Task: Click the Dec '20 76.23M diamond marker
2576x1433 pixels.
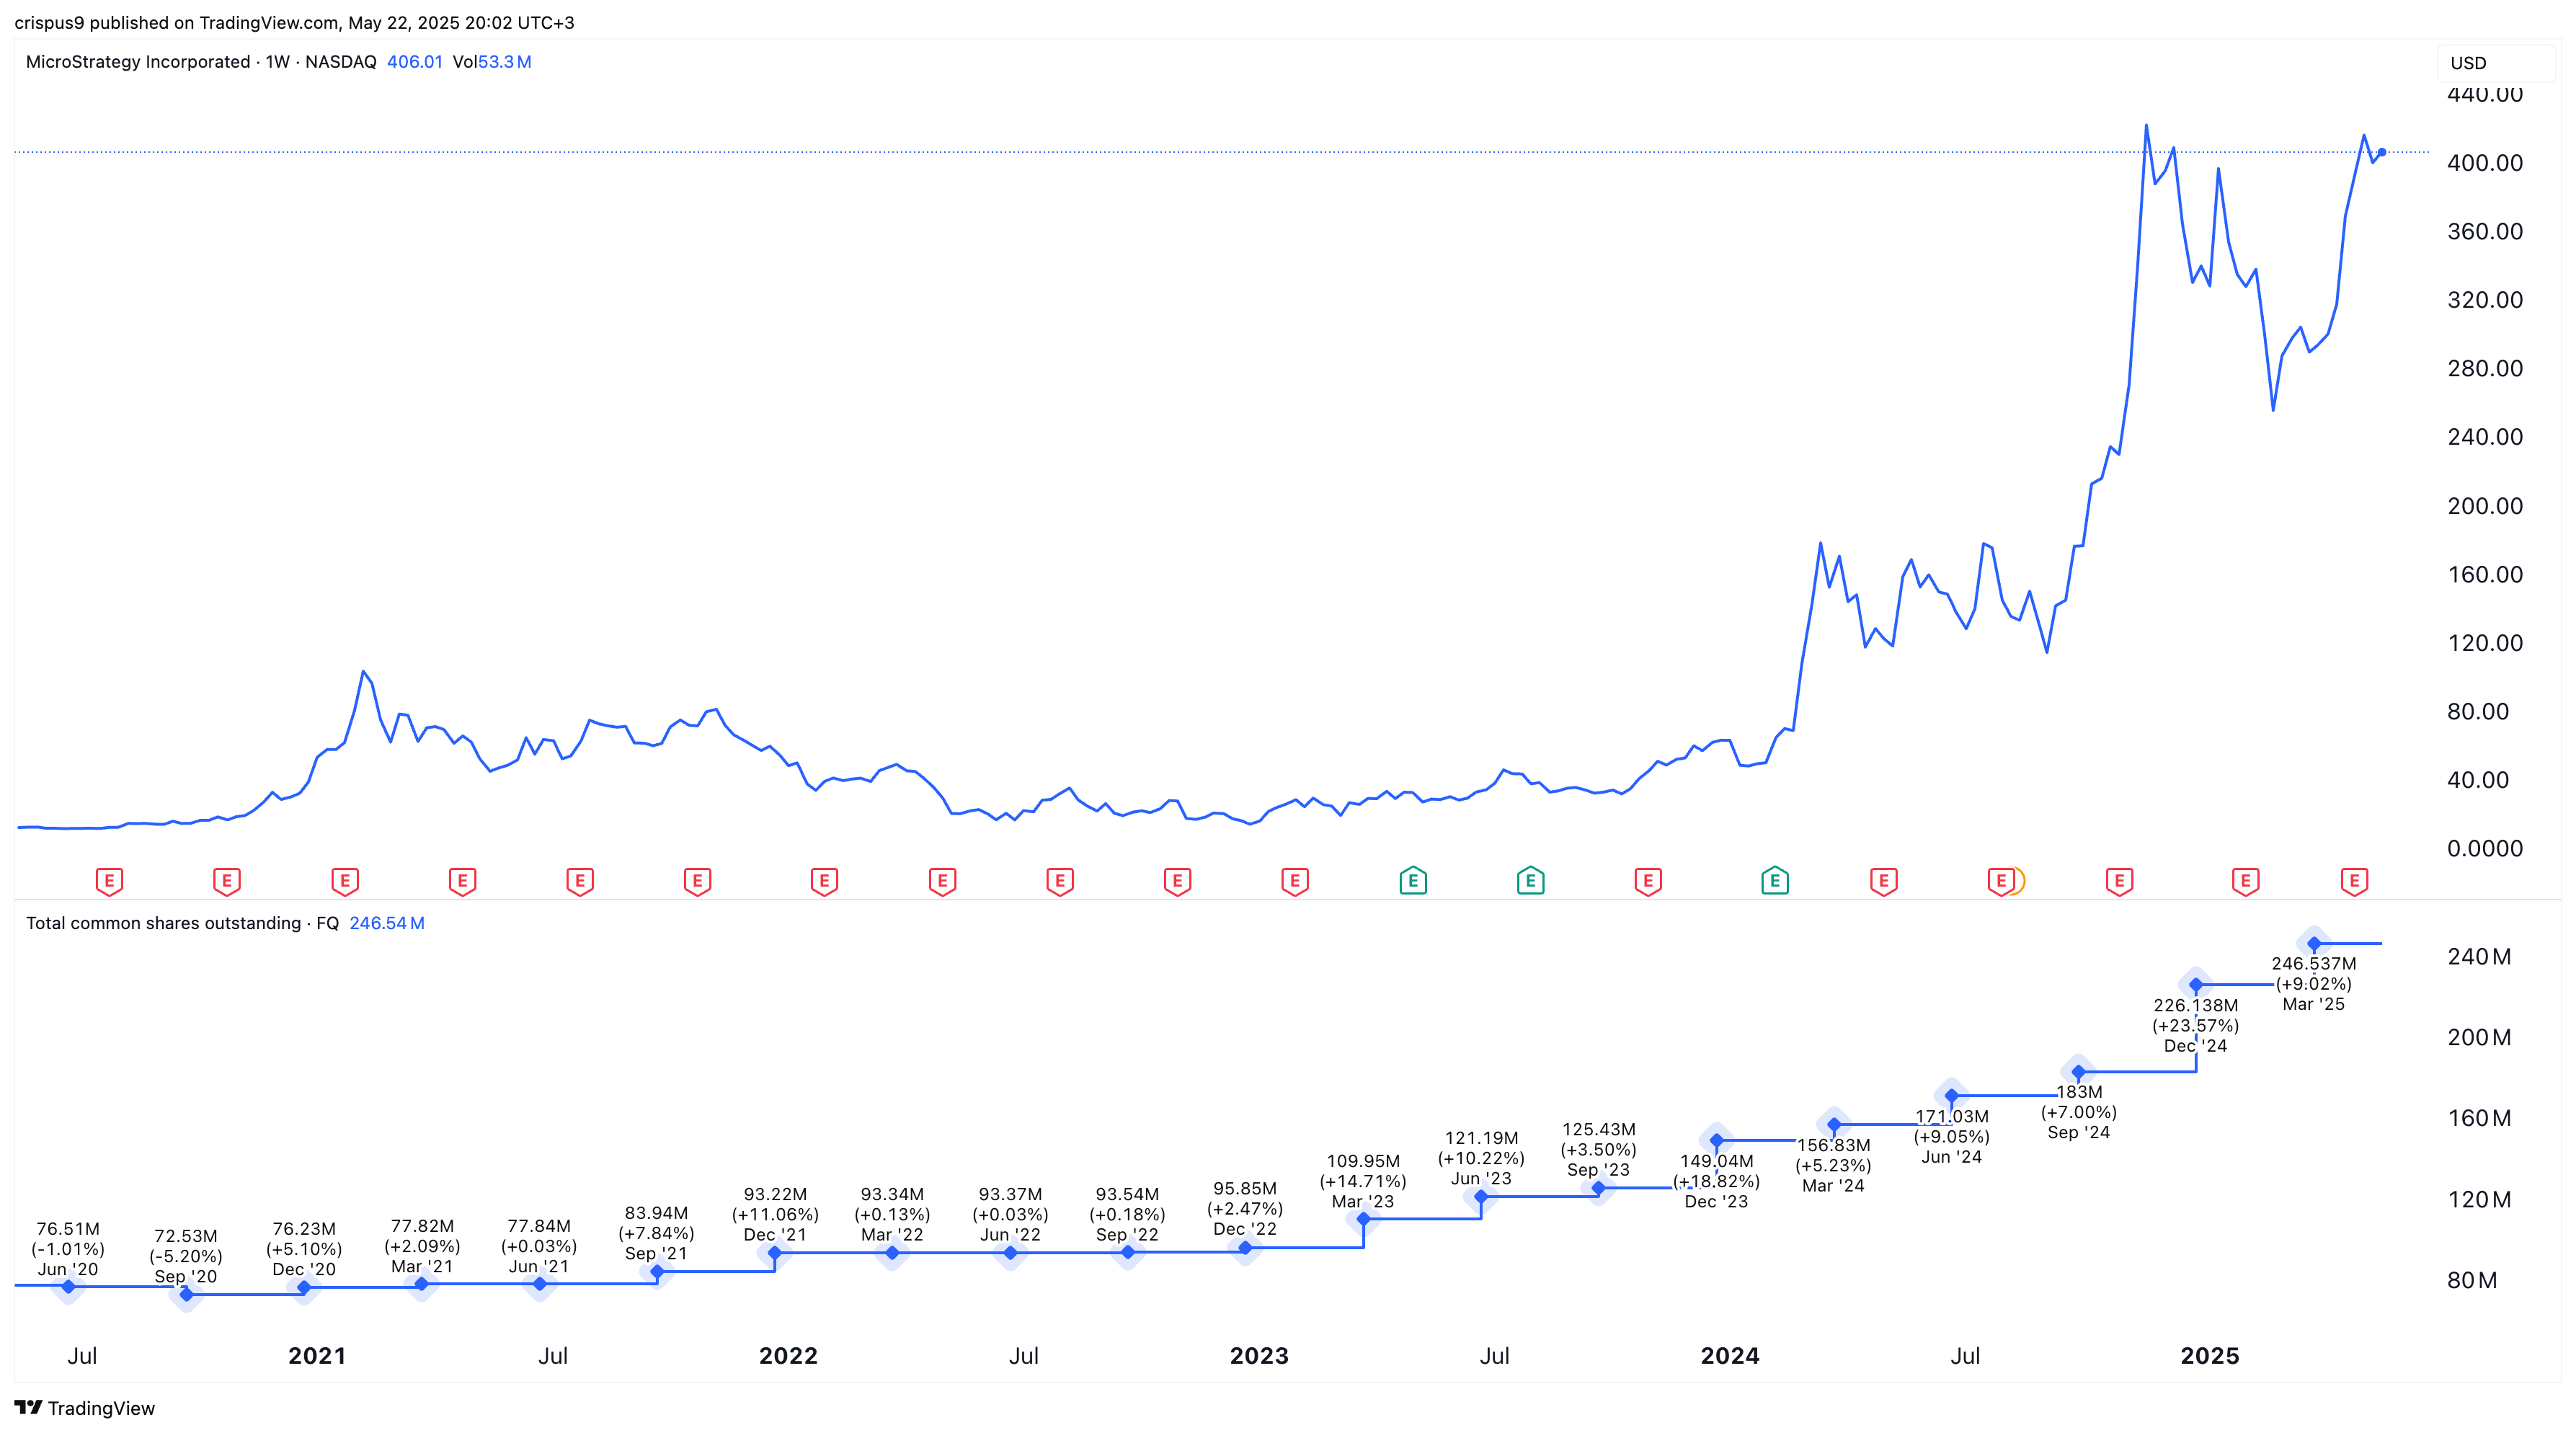Action: 304,1288
